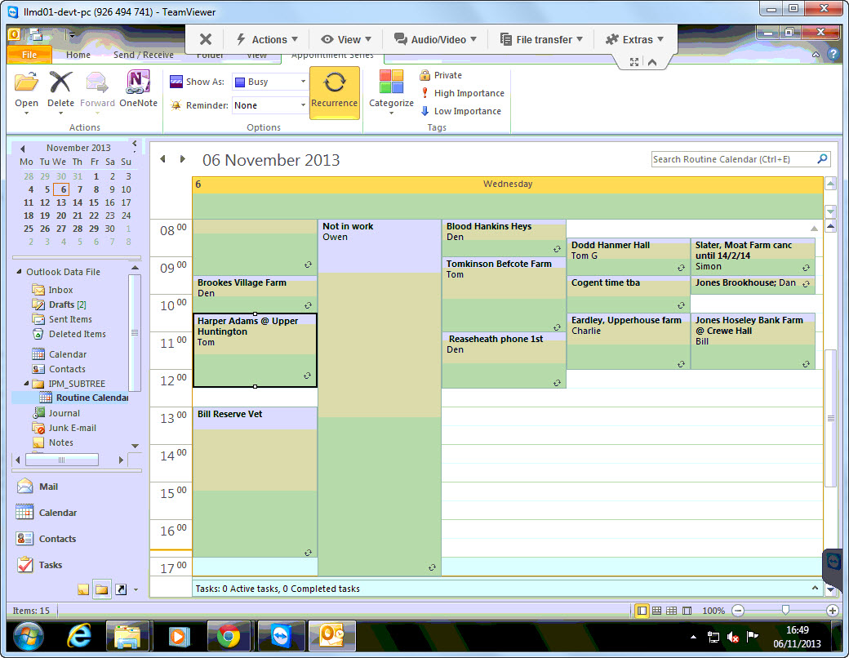Switch to the Home ribbon tab
This screenshot has height=658, width=849.
tap(78, 55)
